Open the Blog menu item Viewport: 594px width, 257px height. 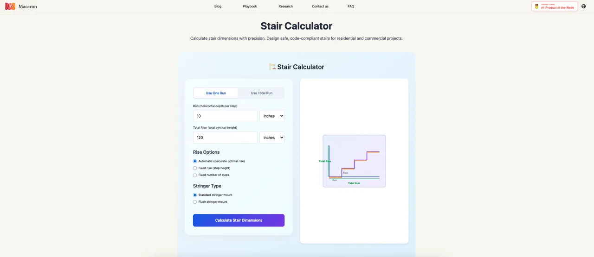point(218,6)
